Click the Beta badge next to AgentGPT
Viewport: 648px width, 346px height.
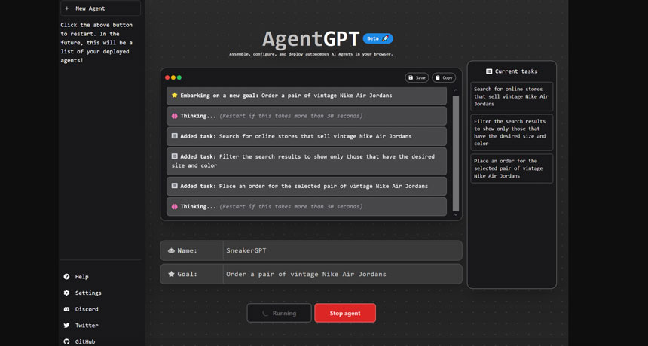point(377,38)
